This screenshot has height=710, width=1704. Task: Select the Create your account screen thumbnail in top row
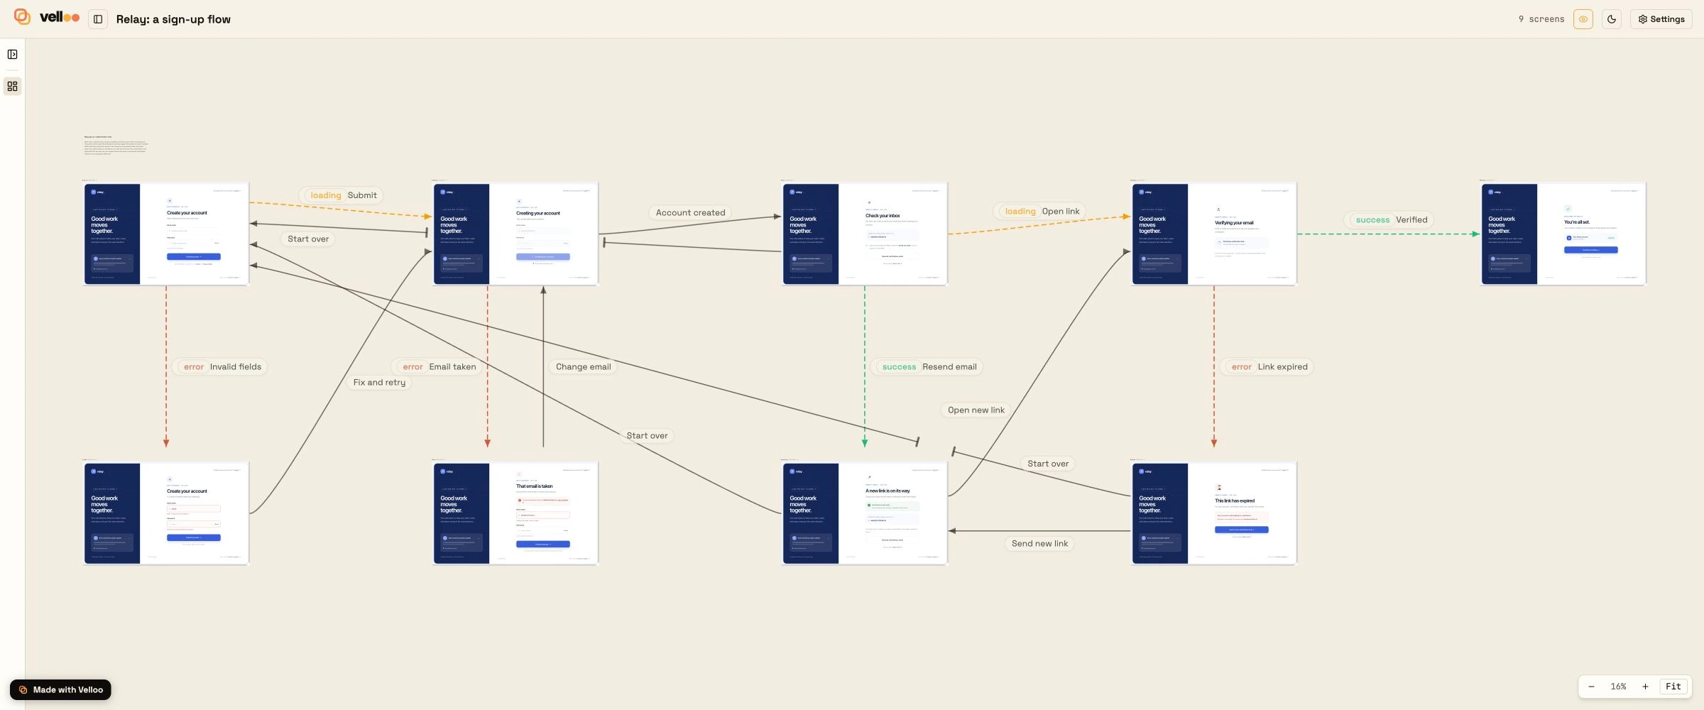pos(166,234)
